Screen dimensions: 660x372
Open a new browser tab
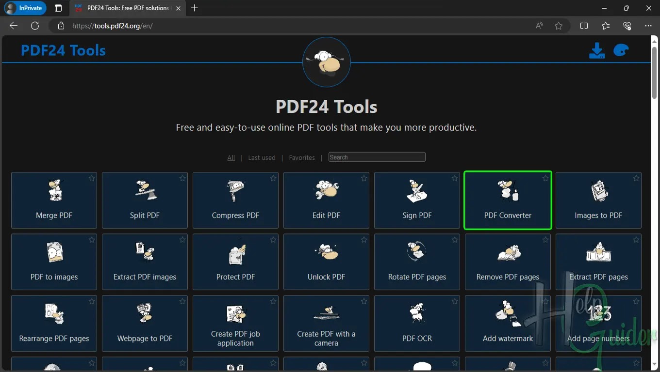(x=195, y=8)
